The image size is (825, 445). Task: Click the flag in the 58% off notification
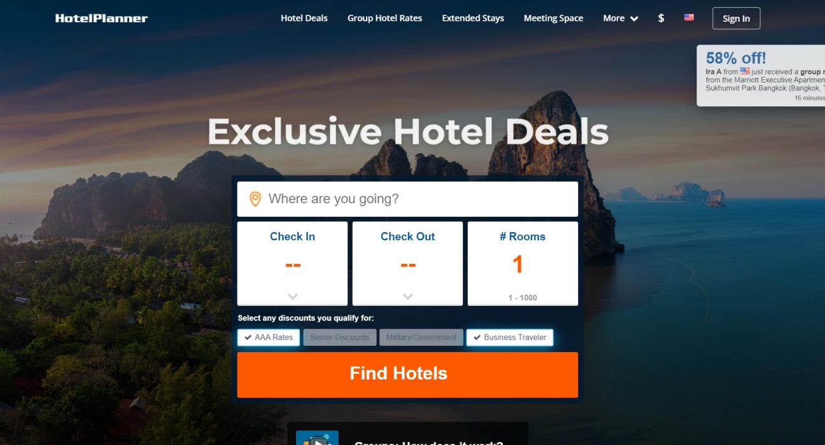pos(745,72)
